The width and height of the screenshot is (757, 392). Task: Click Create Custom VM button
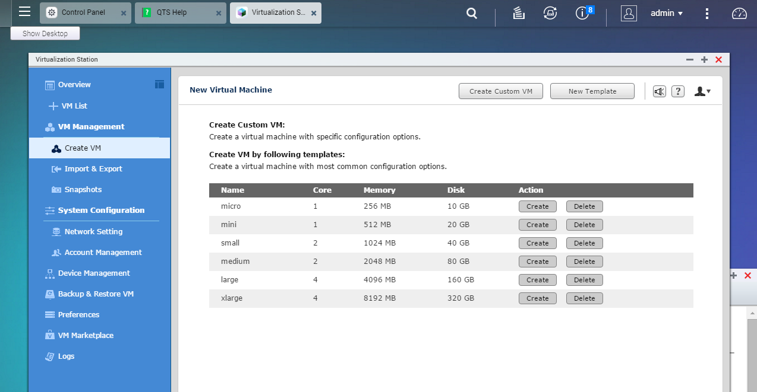click(x=501, y=91)
